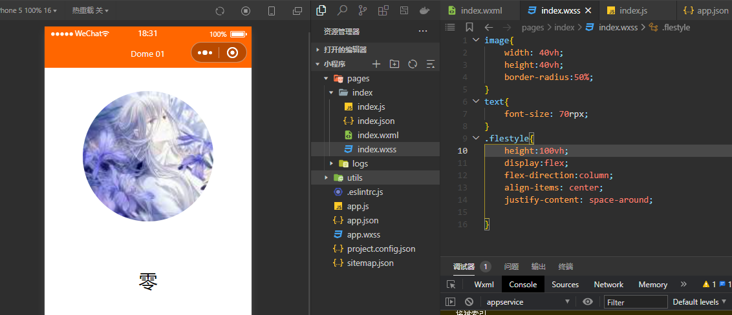
Task: Fold the image rule at line 1
Action: (476, 40)
